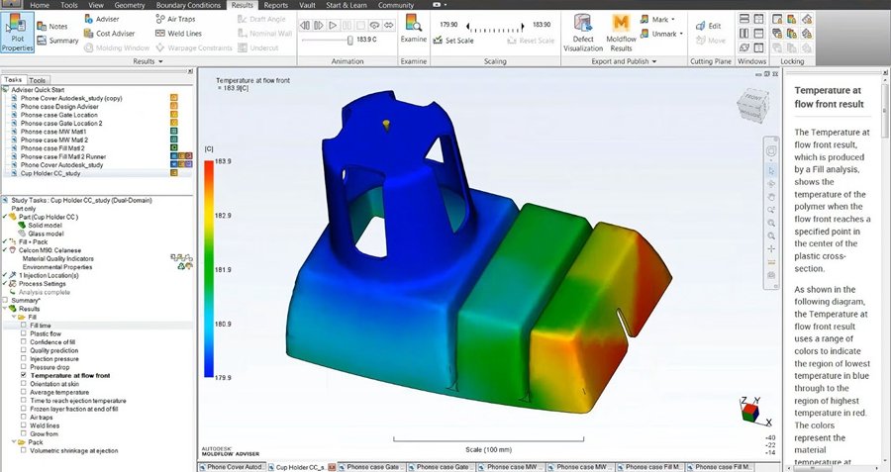Viewport: 891px width, 472px height.
Task: Click Set Scale in Scaling group
Action: coord(452,41)
